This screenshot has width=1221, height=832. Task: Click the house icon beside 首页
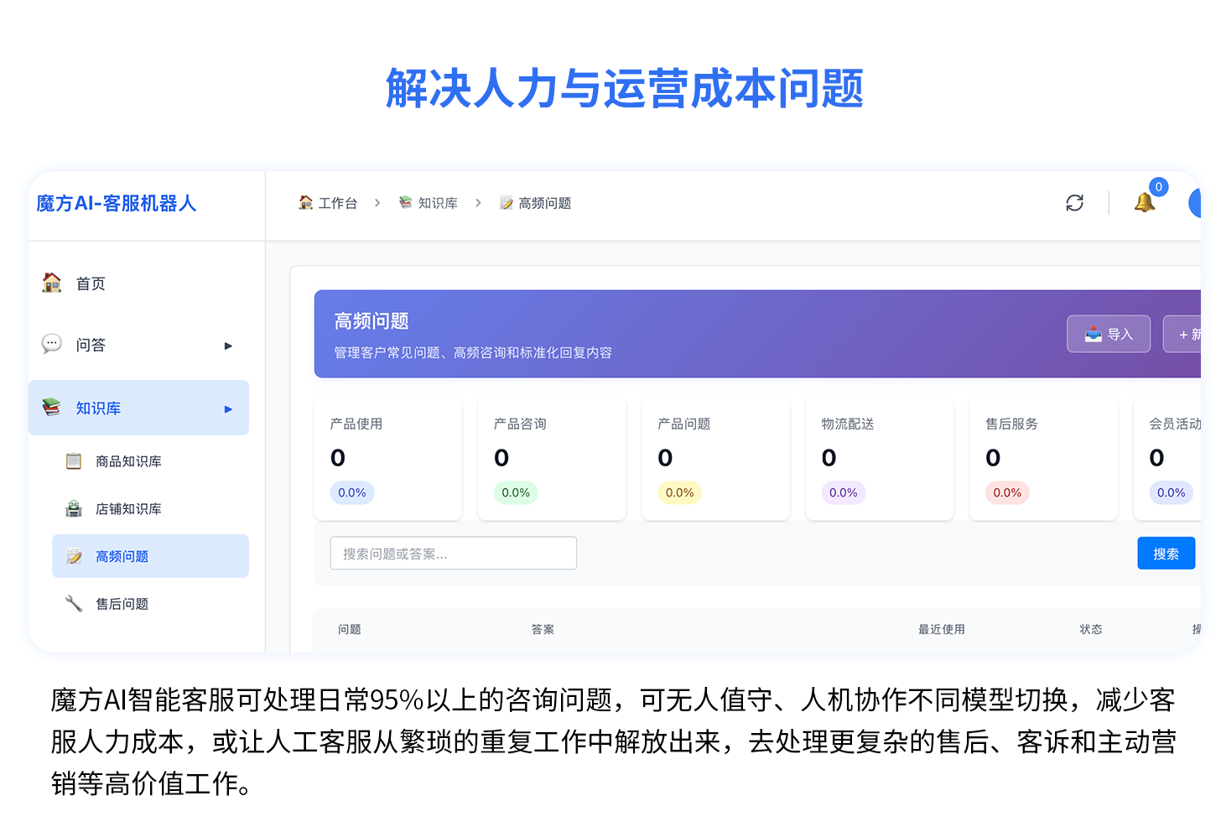point(52,283)
